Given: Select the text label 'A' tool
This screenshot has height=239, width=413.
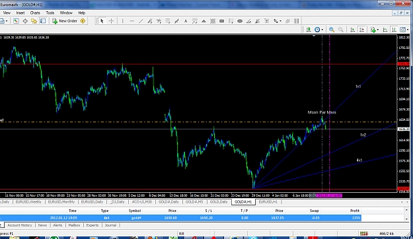Looking at the screenshot, I should pos(186,21).
